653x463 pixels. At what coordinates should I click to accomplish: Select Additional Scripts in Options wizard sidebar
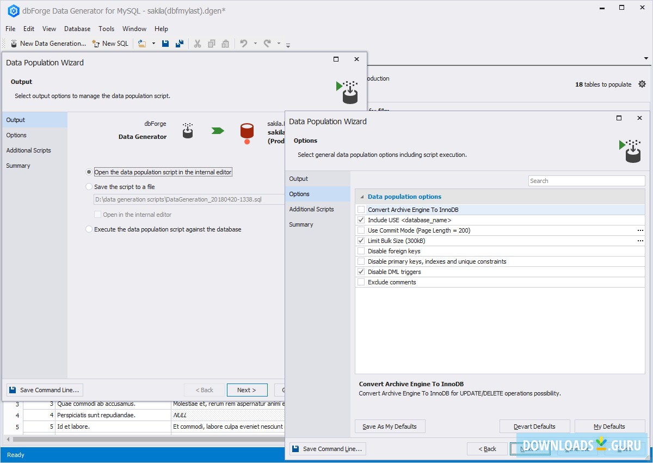click(311, 209)
